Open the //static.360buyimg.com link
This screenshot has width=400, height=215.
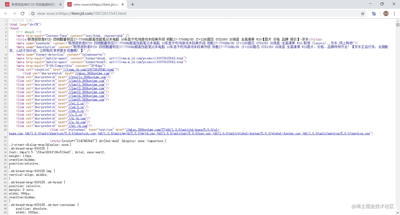[87, 77]
